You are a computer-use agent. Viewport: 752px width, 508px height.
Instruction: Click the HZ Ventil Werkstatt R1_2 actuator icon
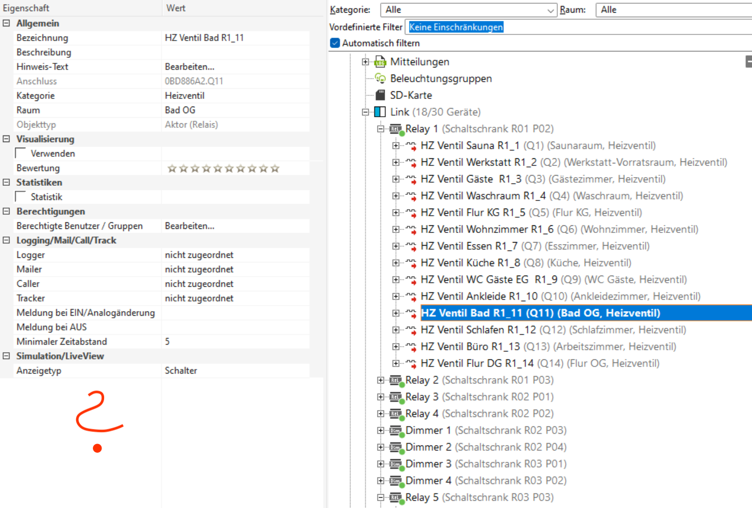[x=411, y=163]
